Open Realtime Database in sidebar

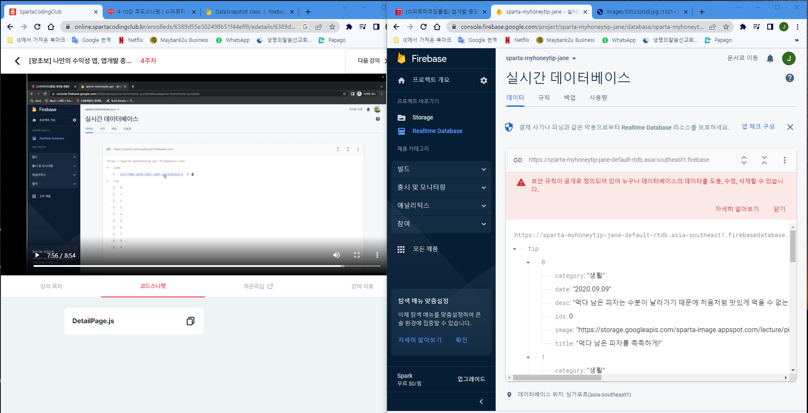[x=437, y=131]
